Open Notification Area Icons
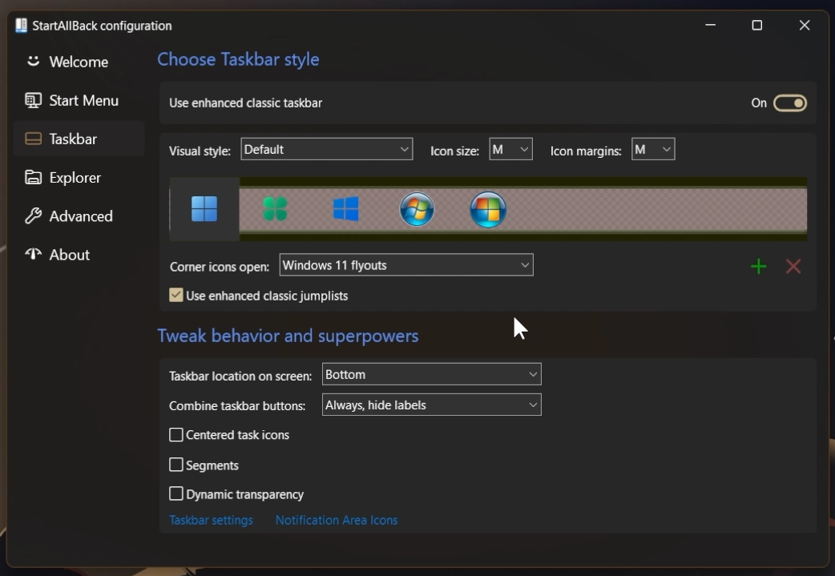The width and height of the screenshot is (835, 576). click(x=337, y=520)
